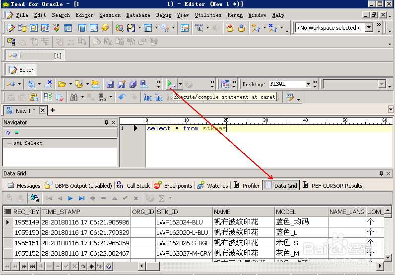The image size is (395, 275).
Task: Click the new Editor window icon in the main toolbar
Action: (x=10, y=28)
